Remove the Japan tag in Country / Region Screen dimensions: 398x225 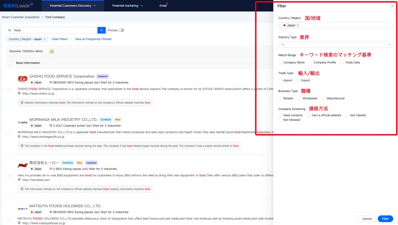click(298, 25)
